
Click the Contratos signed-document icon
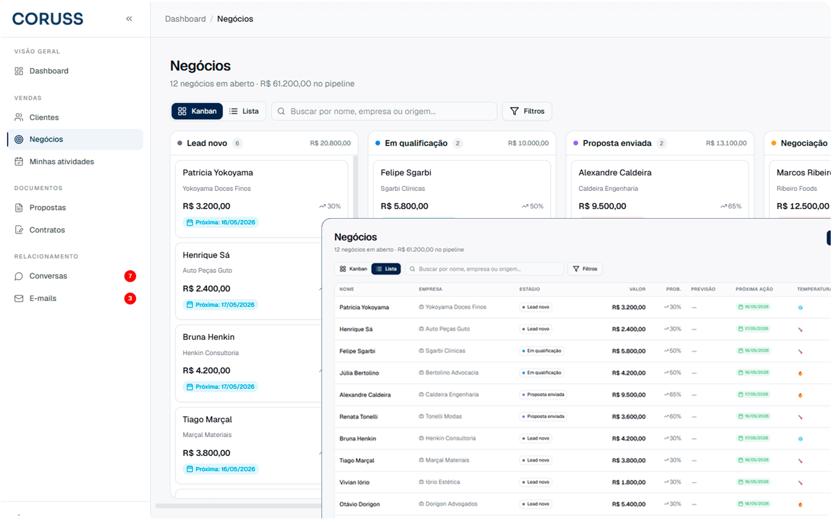tap(19, 230)
